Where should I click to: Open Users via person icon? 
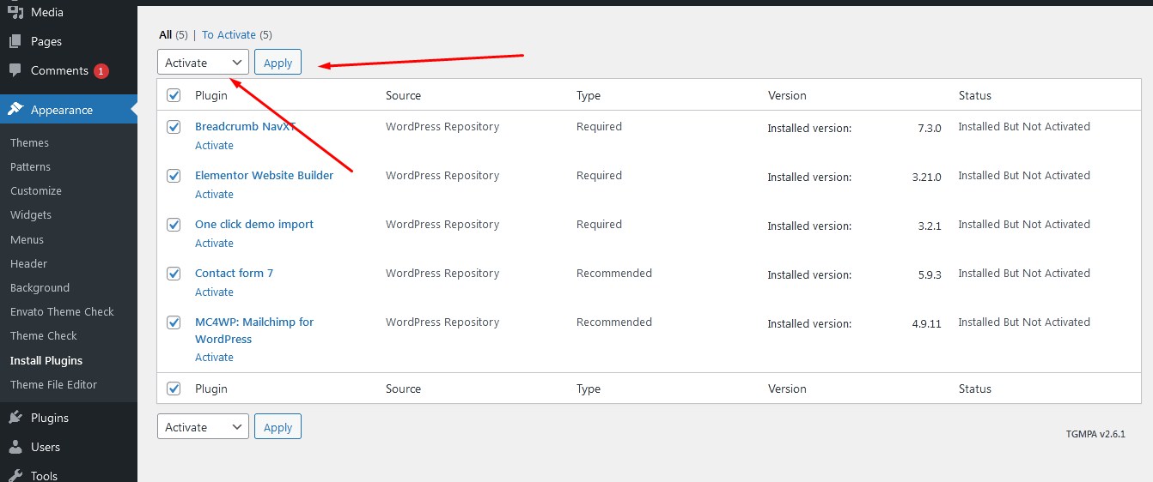coord(15,447)
